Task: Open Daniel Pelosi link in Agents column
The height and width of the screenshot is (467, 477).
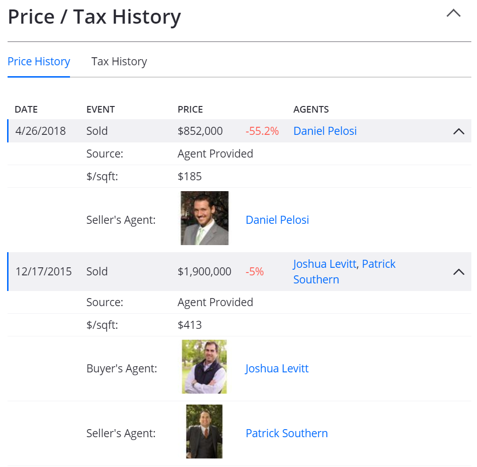Action: (325, 131)
